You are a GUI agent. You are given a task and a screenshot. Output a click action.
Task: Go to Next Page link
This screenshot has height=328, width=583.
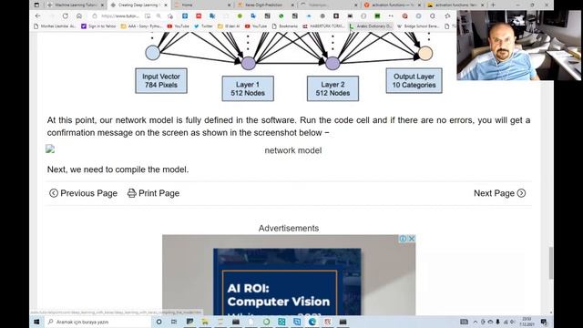click(x=500, y=193)
